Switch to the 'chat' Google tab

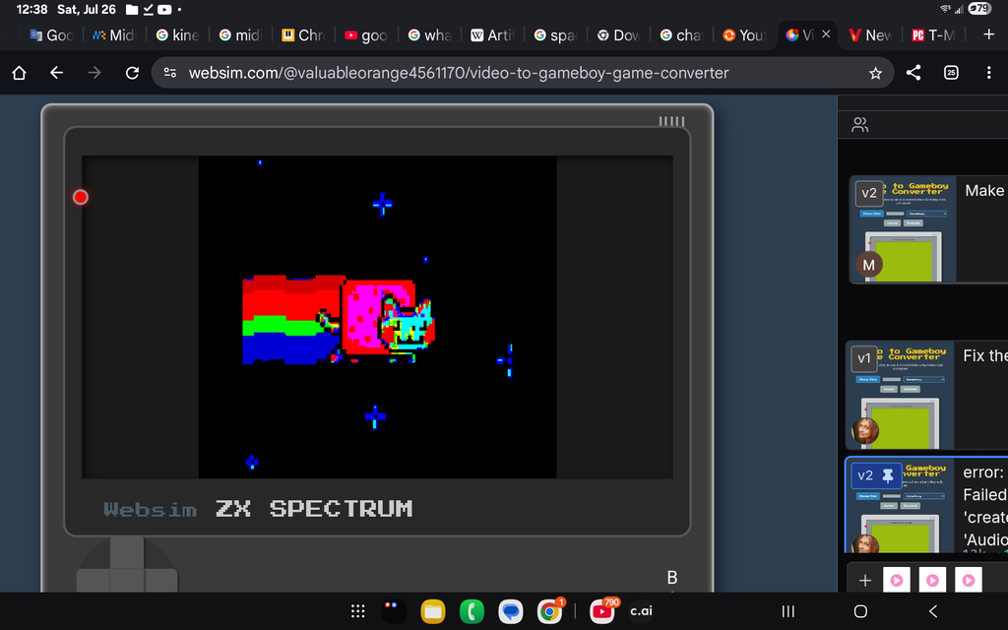[x=681, y=35]
